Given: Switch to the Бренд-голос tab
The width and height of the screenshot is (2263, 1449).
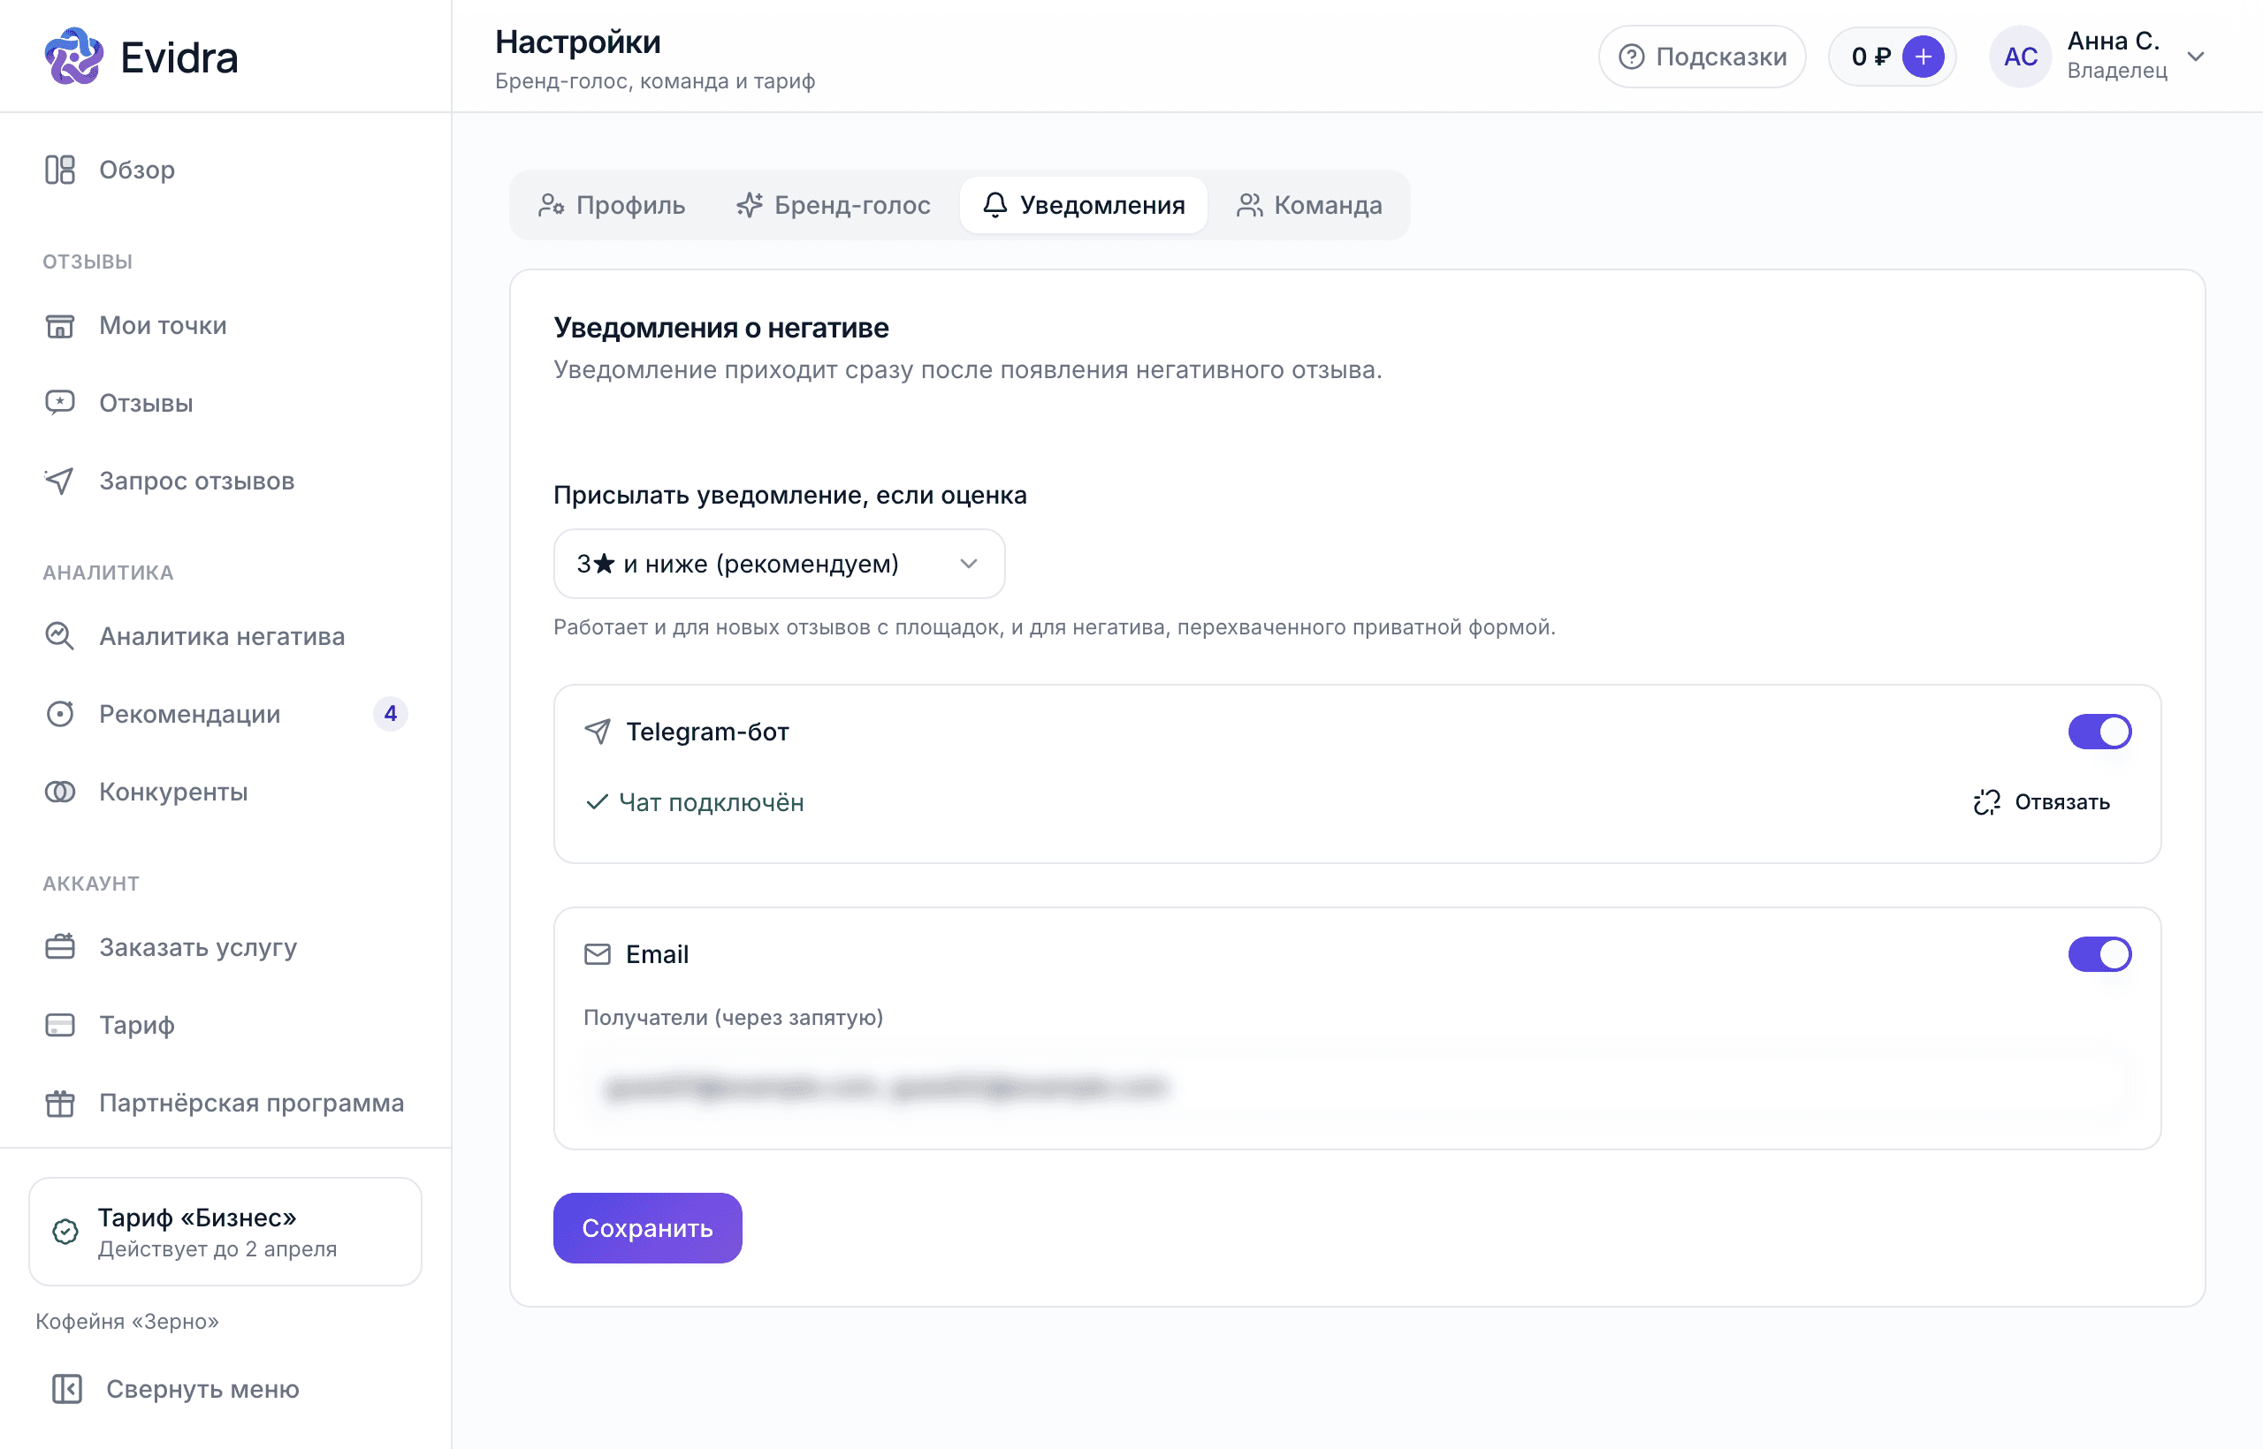Looking at the screenshot, I should click(833, 205).
